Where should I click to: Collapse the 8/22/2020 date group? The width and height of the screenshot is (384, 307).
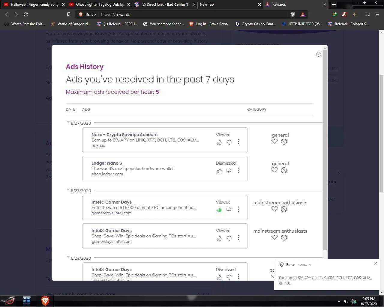click(x=68, y=257)
